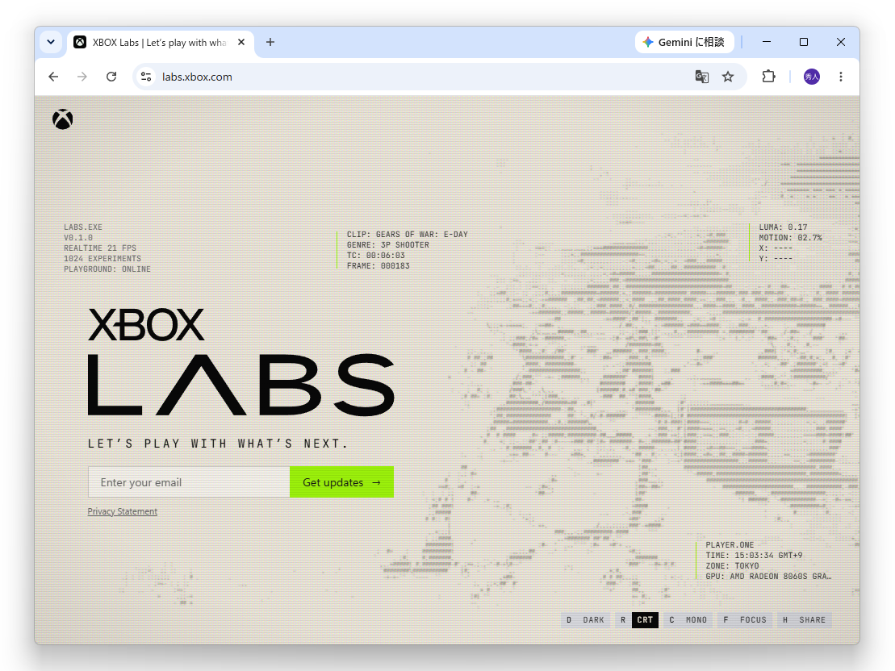The height and width of the screenshot is (671, 895).
Task: Toggle the CRT effect option
Action: pos(637,619)
